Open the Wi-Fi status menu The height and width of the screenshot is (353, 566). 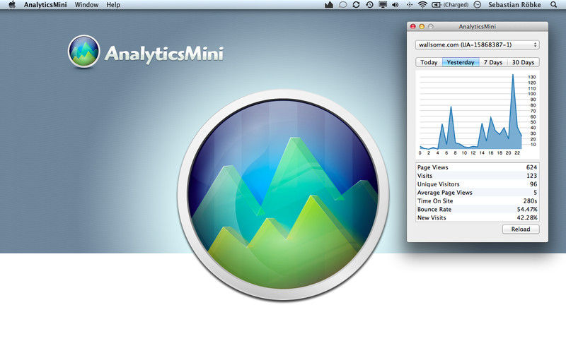(x=422, y=5)
